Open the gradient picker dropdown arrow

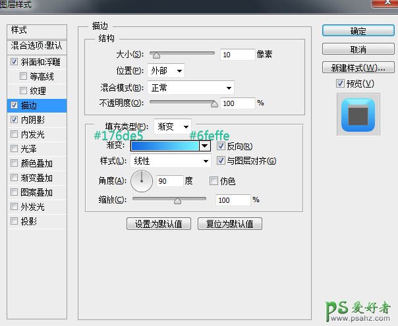pyautogui.click(x=205, y=146)
